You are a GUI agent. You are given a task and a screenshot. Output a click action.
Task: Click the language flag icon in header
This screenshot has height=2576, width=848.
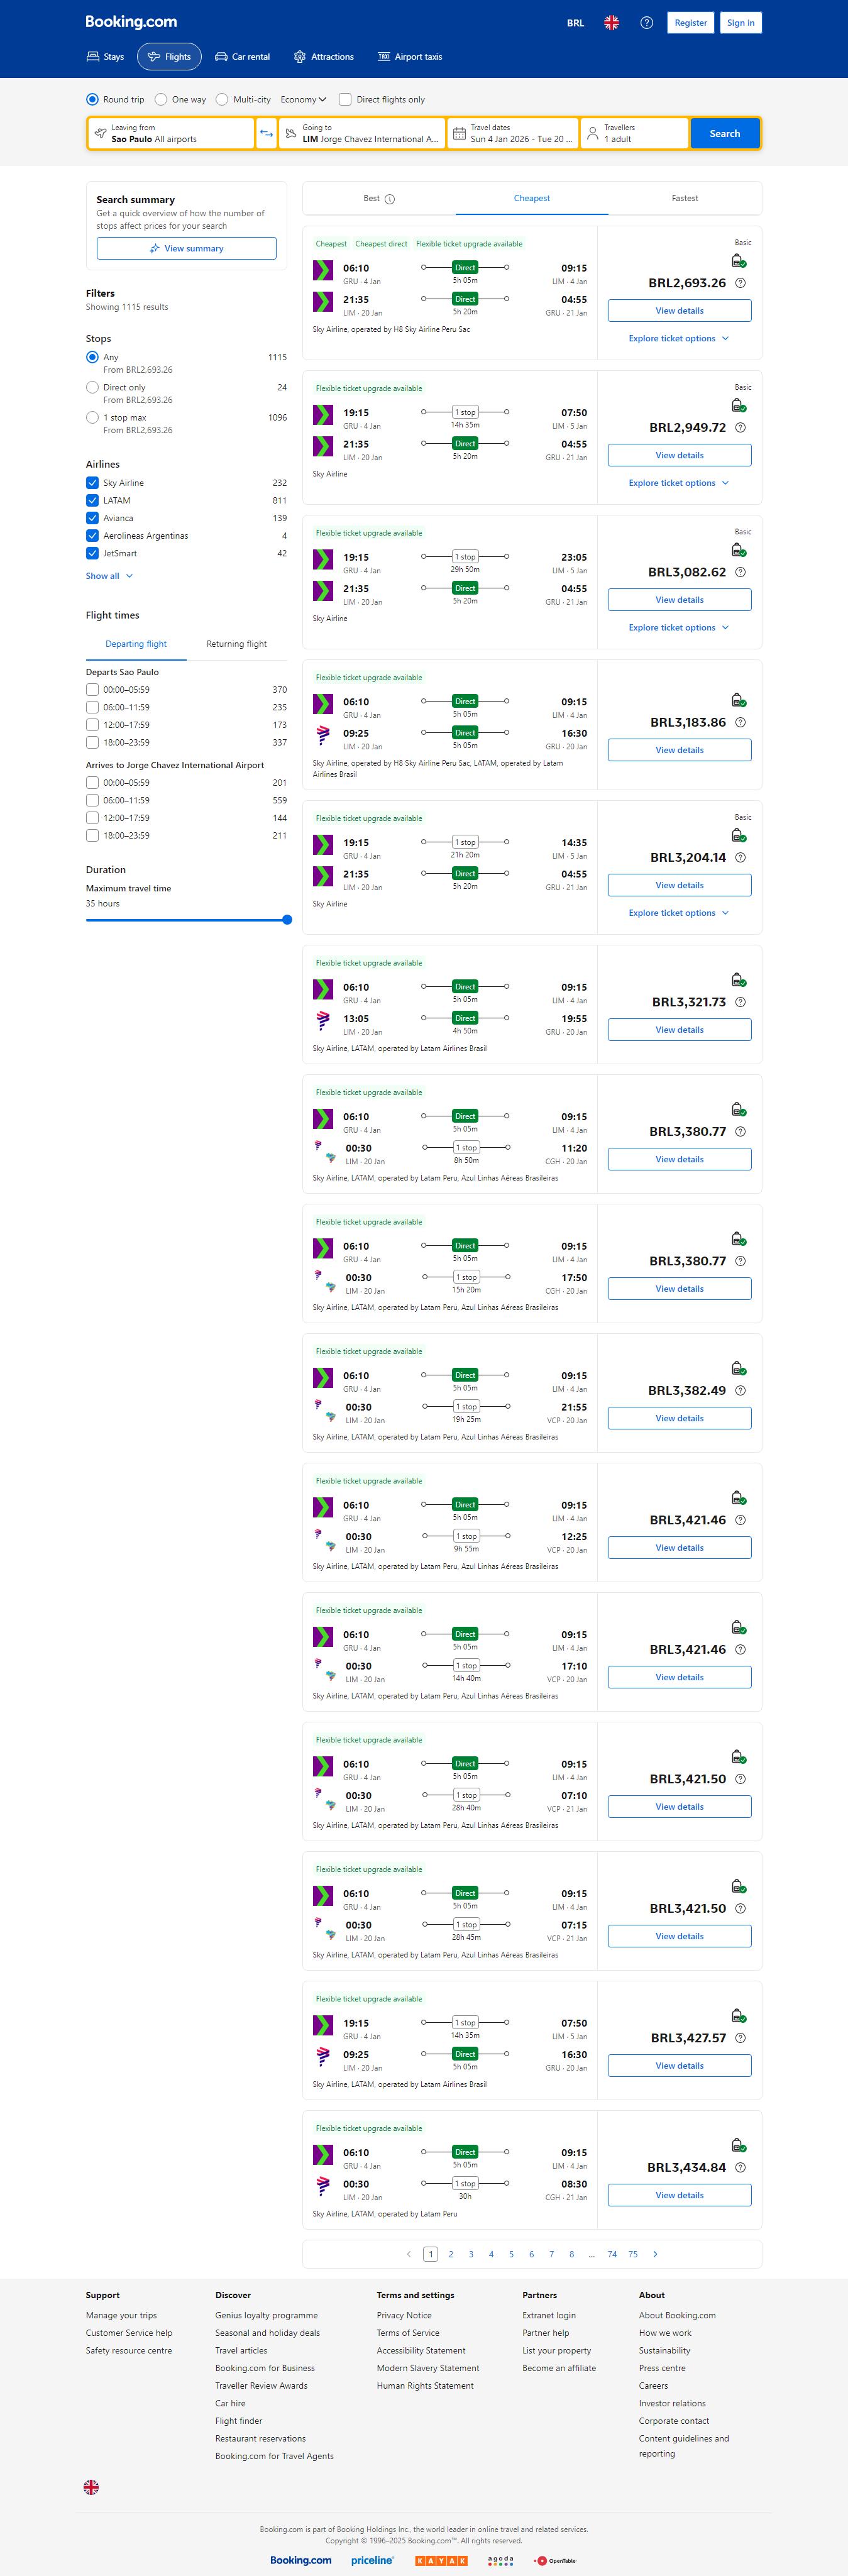611,23
